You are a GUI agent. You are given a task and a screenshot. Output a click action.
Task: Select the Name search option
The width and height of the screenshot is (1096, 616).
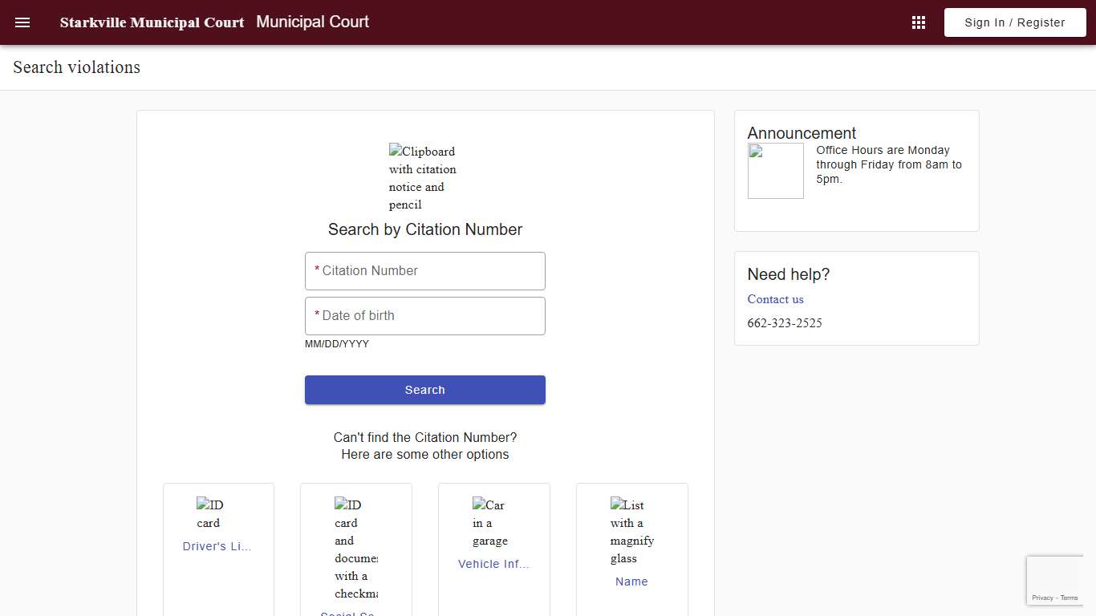click(x=631, y=582)
